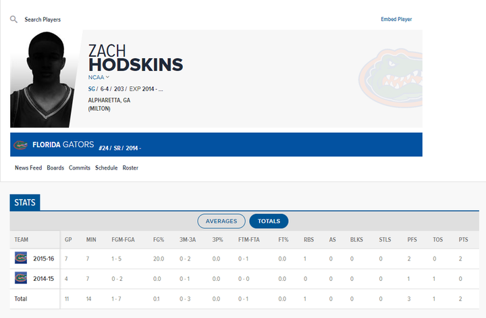The height and width of the screenshot is (318, 486).
Task: Click the PTS column header
Action: tap(463, 240)
